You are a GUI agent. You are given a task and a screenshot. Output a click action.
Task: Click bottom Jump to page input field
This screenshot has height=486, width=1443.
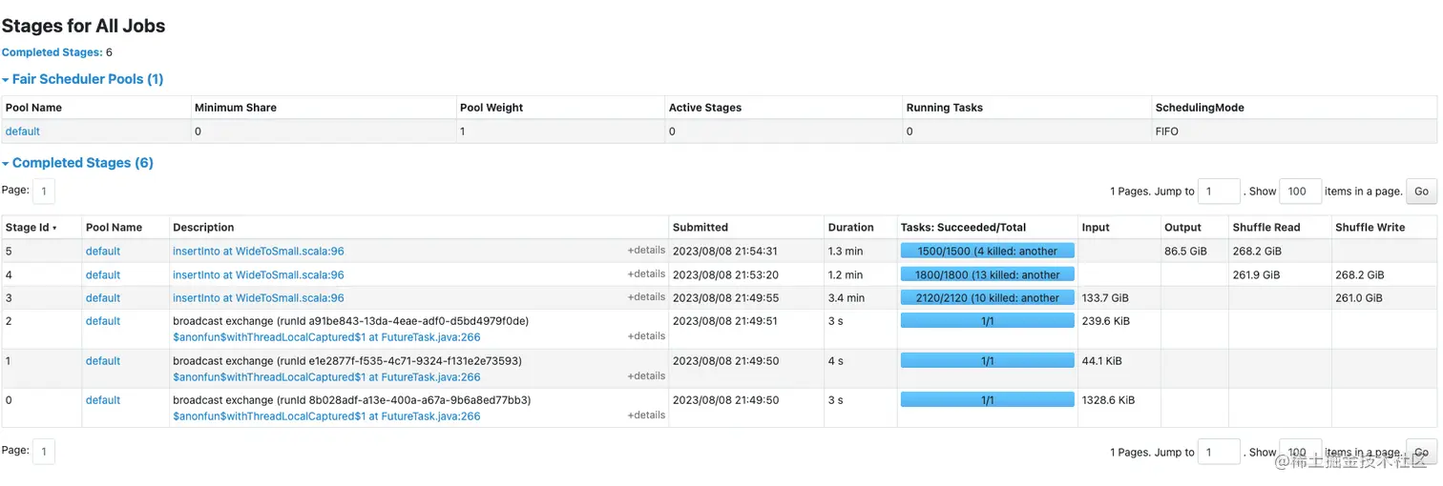[x=1219, y=452]
